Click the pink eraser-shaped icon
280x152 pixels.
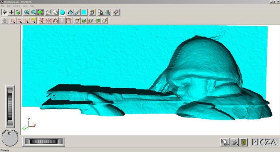(x=116, y=12)
